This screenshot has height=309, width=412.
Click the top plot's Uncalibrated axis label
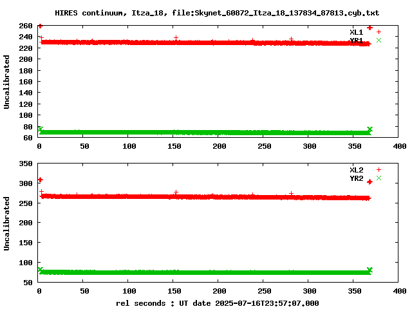pyautogui.click(x=6, y=82)
